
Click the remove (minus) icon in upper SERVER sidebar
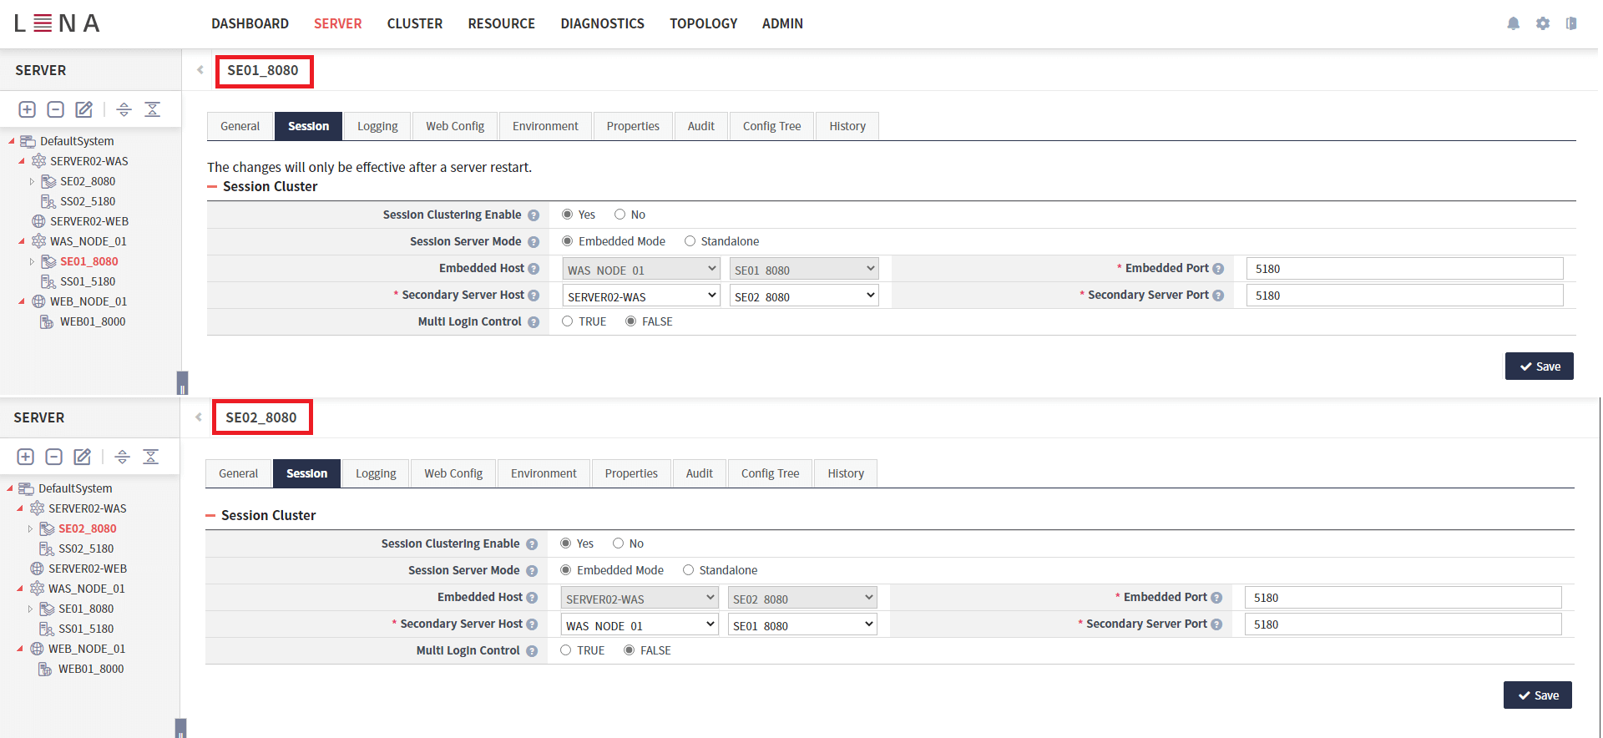pyautogui.click(x=55, y=109)
